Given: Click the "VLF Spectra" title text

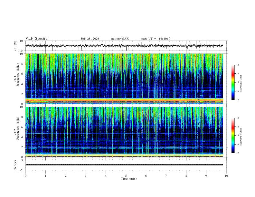Looking at the screenshot, I should tap(36, 39).
